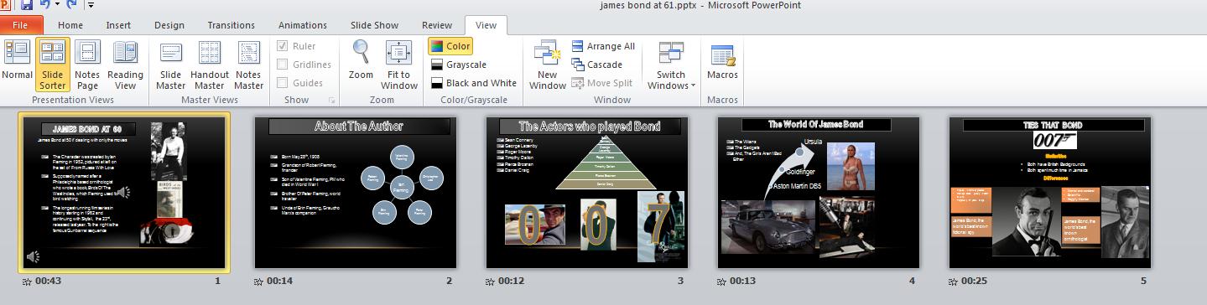Select Slide Sorter view
1207x305 pixels.
(x=52, y=64)
